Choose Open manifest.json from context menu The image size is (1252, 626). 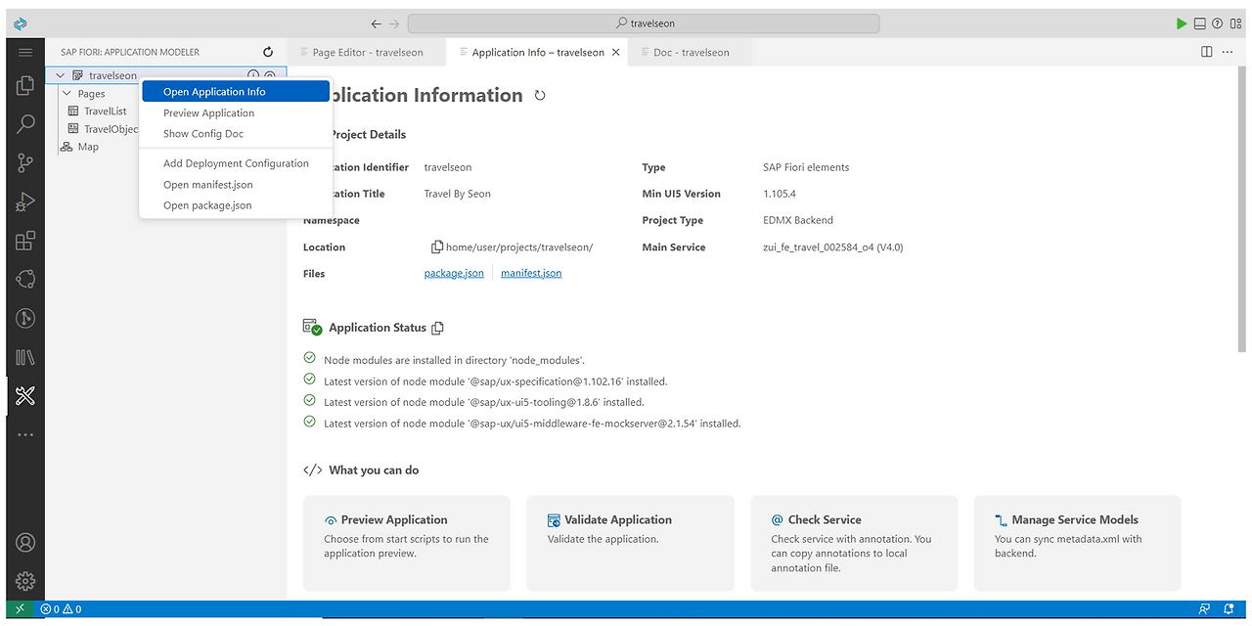point(236,185)
